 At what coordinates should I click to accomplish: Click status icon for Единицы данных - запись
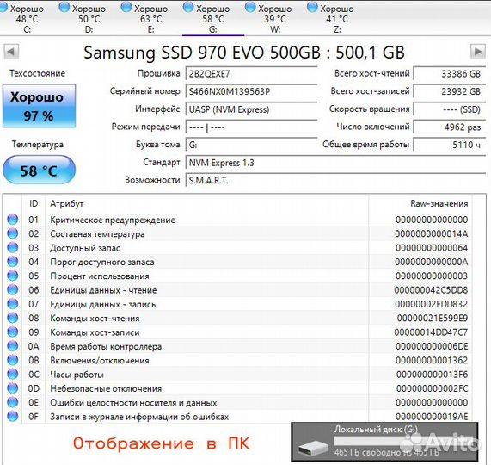tap(13, 304)
